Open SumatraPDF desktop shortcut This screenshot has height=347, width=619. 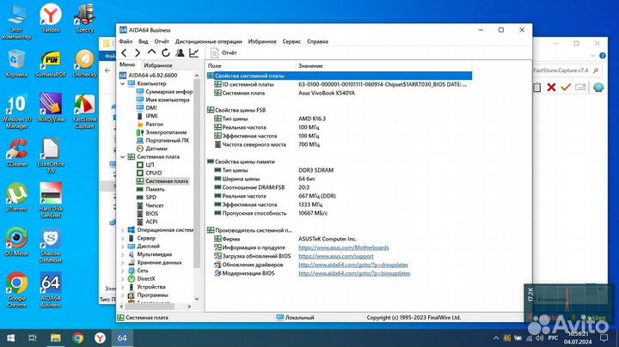point(51,63)
